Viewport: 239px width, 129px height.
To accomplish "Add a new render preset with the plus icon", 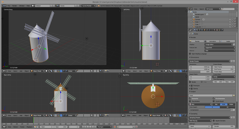I will point(232,61).
